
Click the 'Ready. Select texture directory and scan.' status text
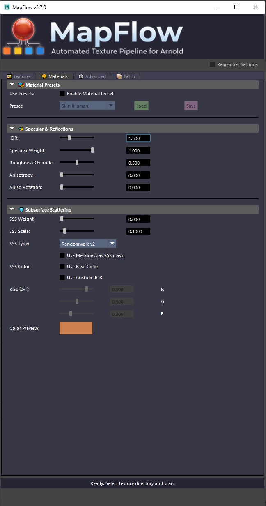click(133, 483)
